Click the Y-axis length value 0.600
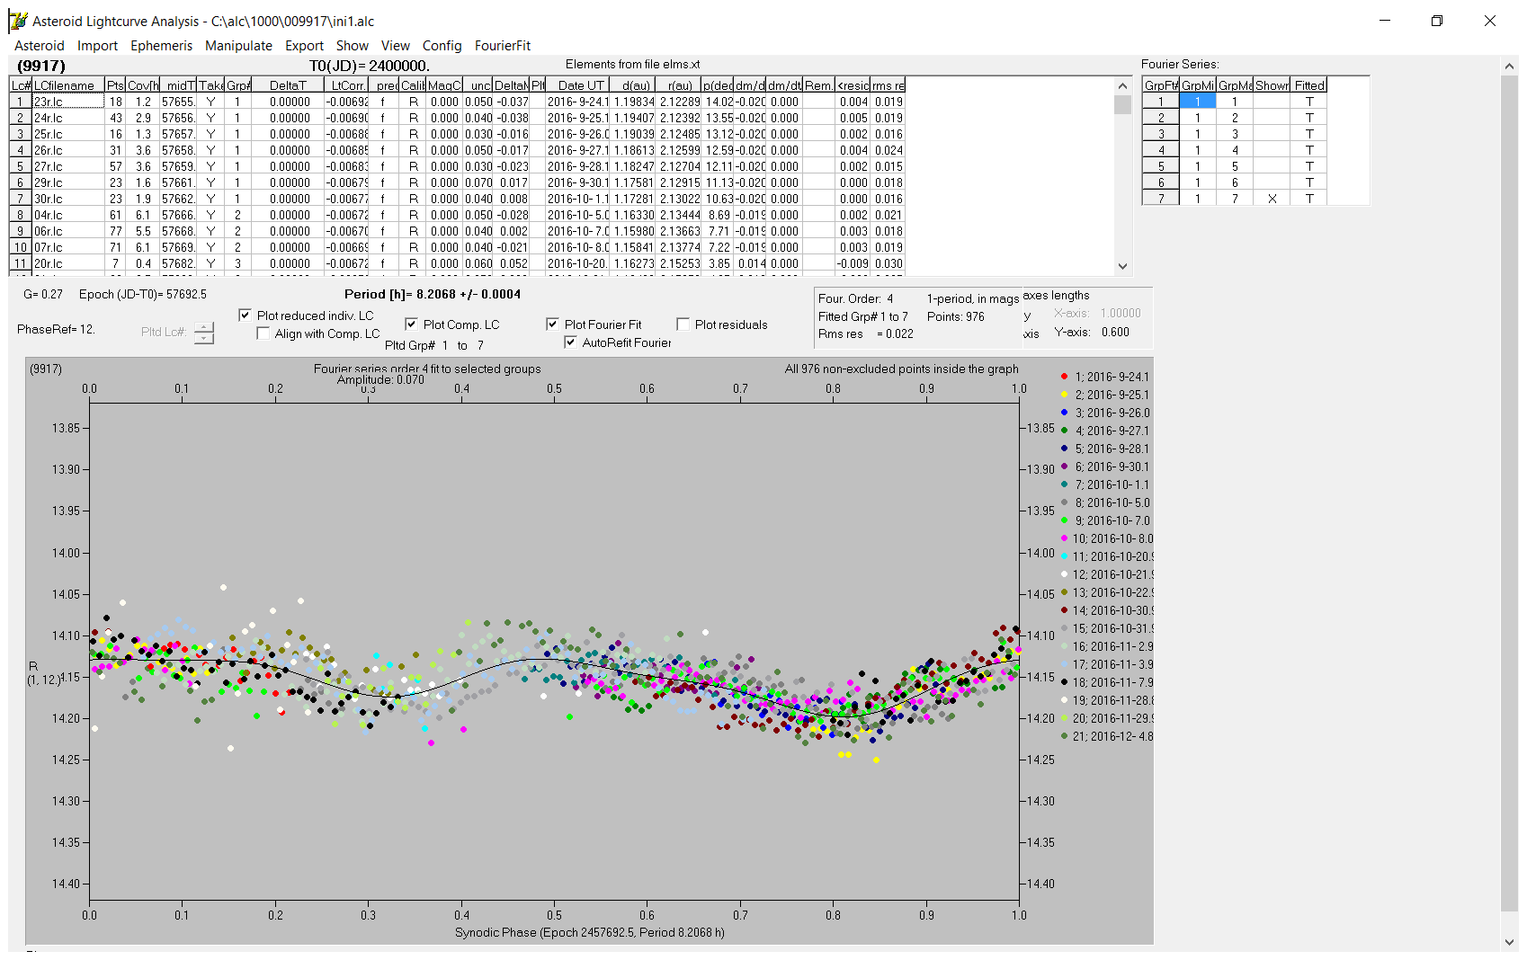 (1115, 332)
